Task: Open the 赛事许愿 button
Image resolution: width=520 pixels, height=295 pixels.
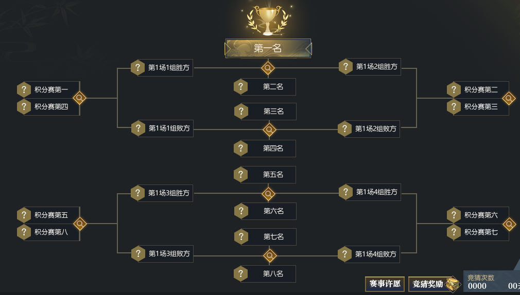Action: coord(385,284)
